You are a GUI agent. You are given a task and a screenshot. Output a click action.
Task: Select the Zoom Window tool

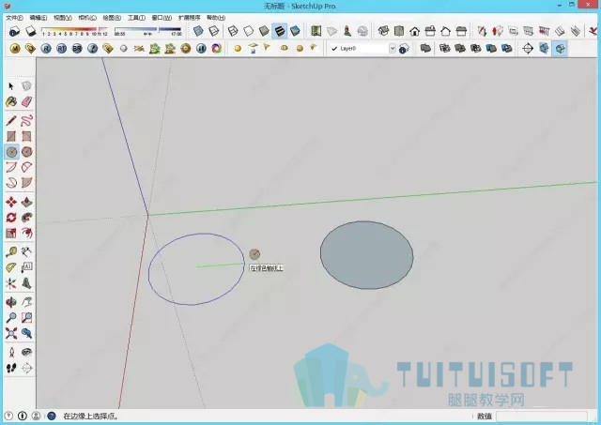coord(26,318)
